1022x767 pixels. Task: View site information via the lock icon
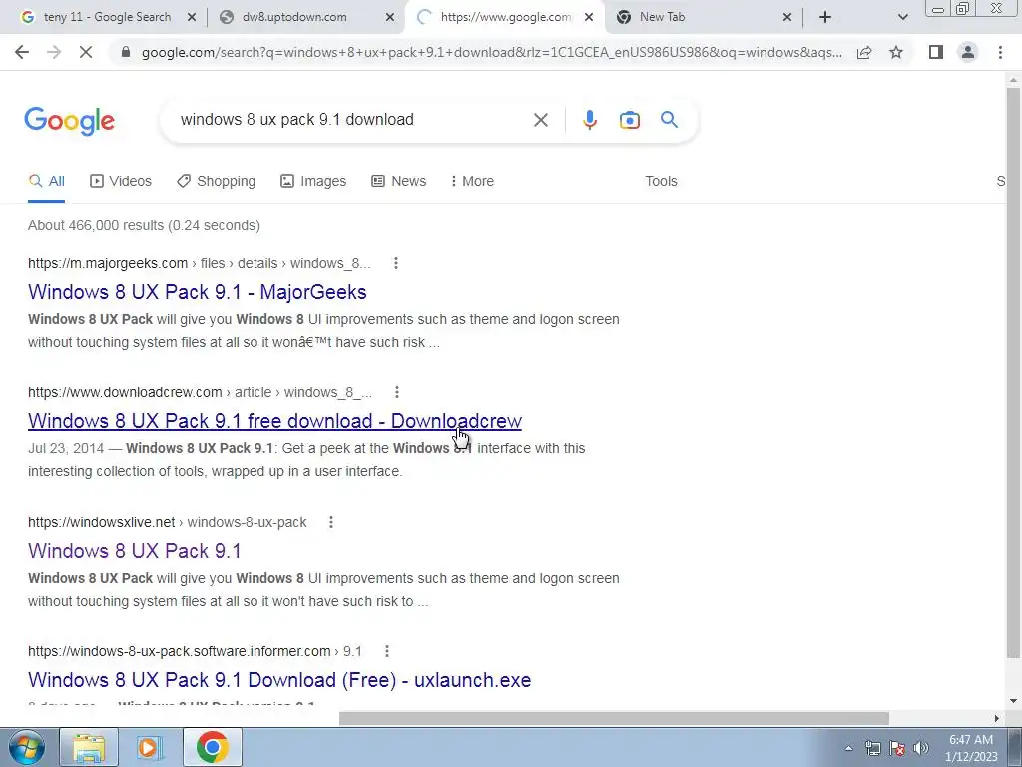coord(126,52)
